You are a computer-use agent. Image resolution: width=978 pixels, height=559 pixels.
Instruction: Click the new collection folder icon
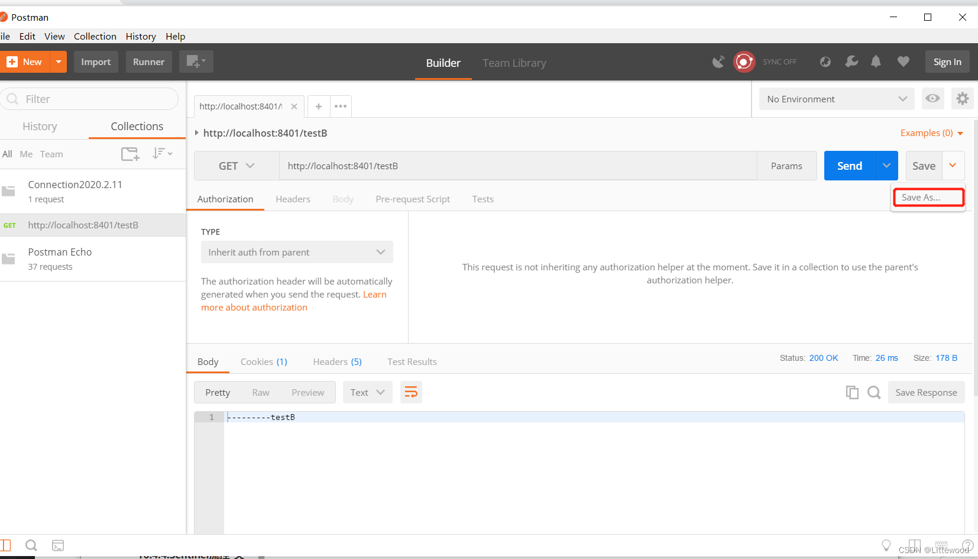130,154
